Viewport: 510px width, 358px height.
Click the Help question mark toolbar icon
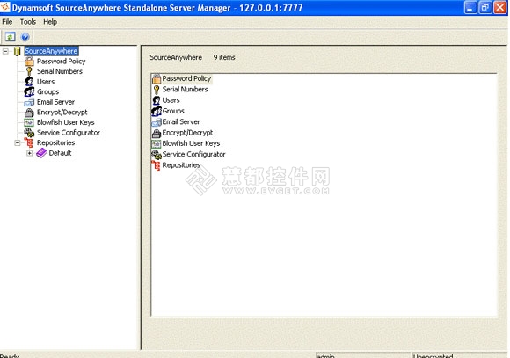[x=25, y=37]
